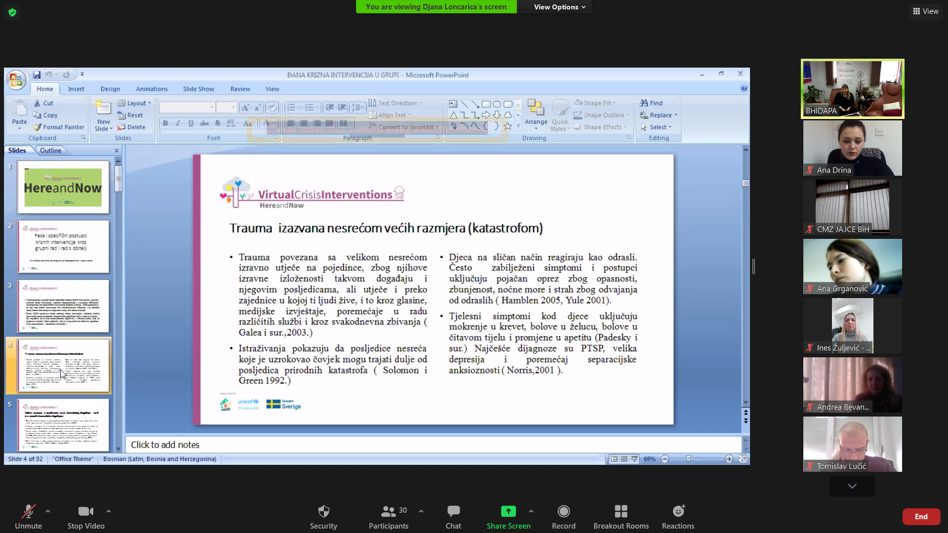Click the green Share Screen icon
This screenshot has height=533, width=948.
point(508,511)
